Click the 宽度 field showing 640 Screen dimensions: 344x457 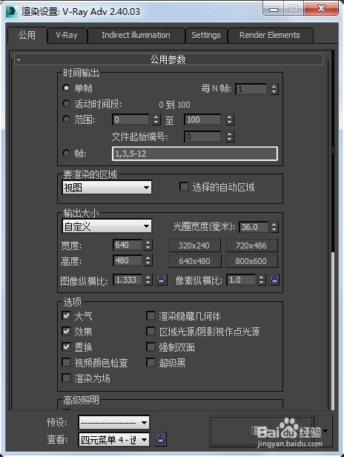pyautogui.click(x=128, y=245)
